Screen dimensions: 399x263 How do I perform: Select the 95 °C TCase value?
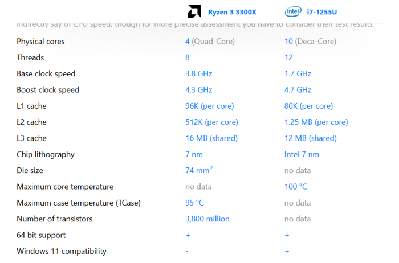tap(195, 203)
